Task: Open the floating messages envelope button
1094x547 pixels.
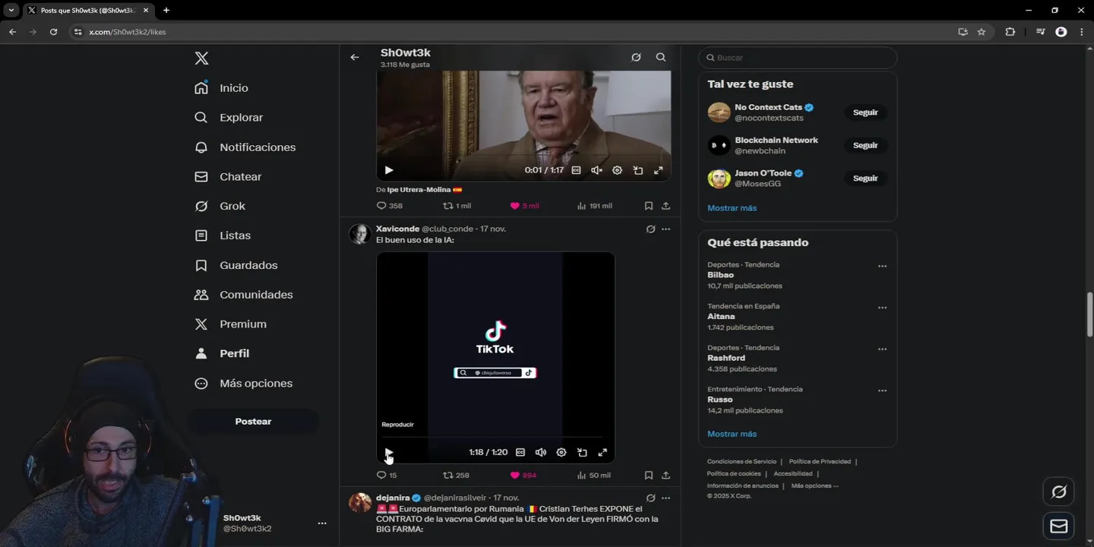Action: click(x=1059, y=526)
